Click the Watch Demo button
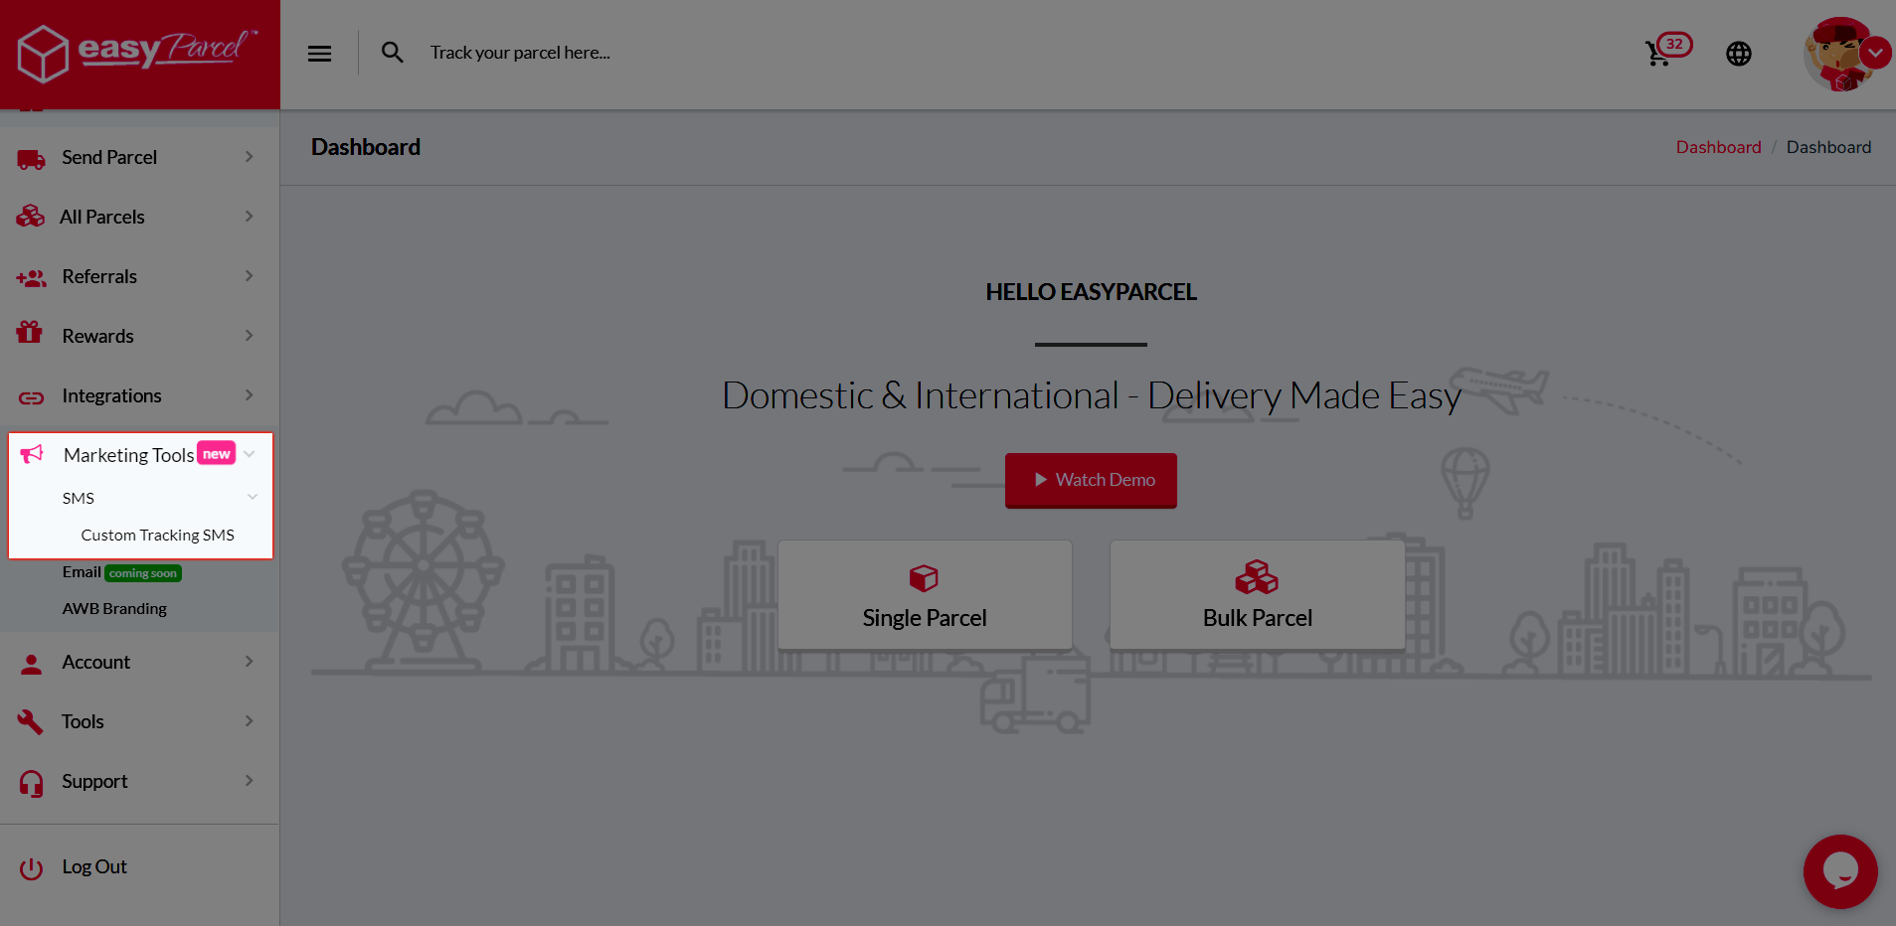Viewport: 1896px width, 926px height. (1091, 480)
